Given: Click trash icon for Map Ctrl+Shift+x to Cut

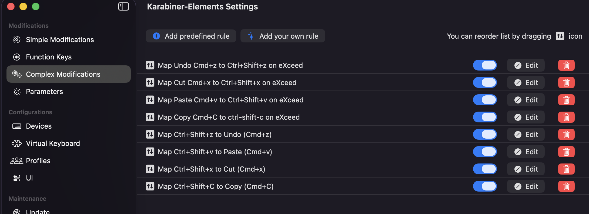Looking at the screenshot, I should coord(566,169).
